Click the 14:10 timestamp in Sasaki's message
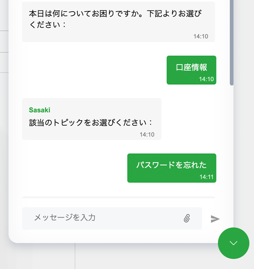Viewport: 254px width, 269px height. coord(147,134)
